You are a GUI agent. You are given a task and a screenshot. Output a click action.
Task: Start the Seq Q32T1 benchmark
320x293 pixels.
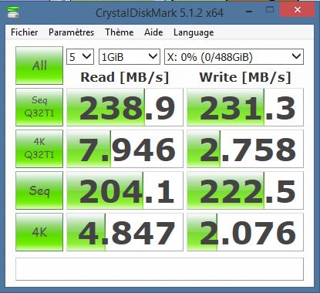click(39, 107)
